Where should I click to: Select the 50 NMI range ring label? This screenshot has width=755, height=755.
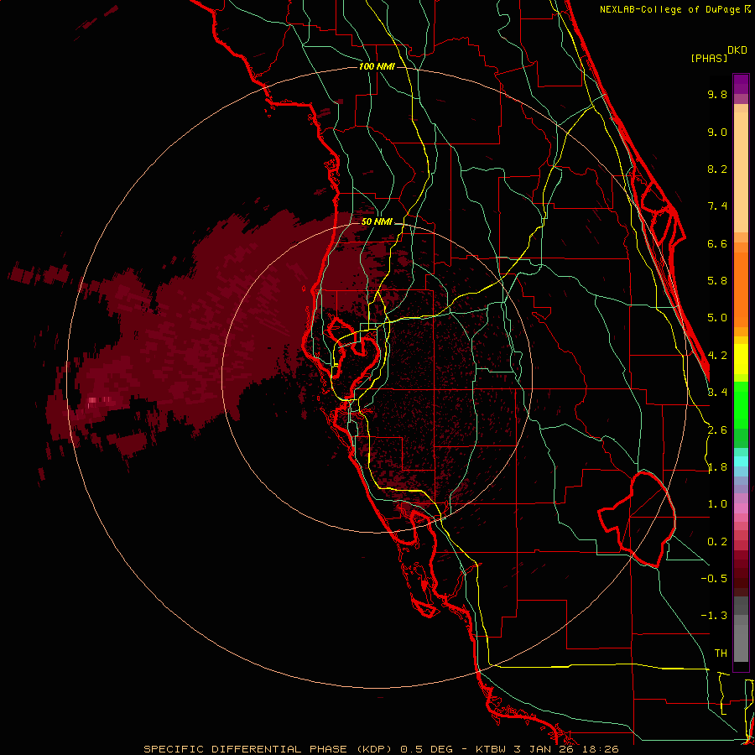[377, 222]
